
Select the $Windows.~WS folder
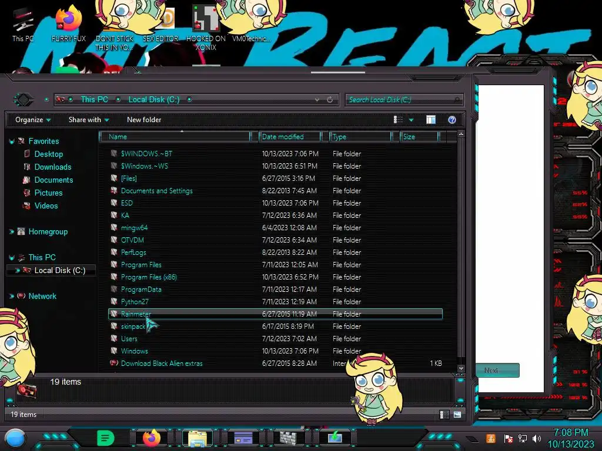145,166
